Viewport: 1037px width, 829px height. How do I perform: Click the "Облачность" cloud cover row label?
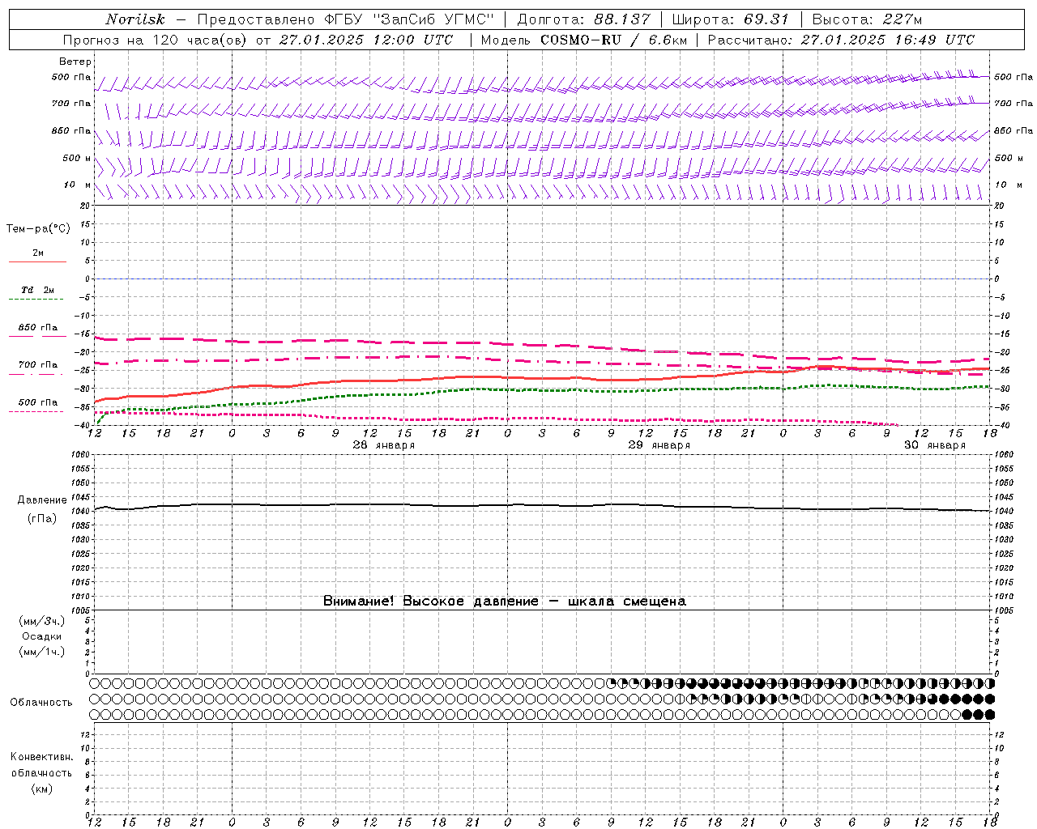[41, 703]
